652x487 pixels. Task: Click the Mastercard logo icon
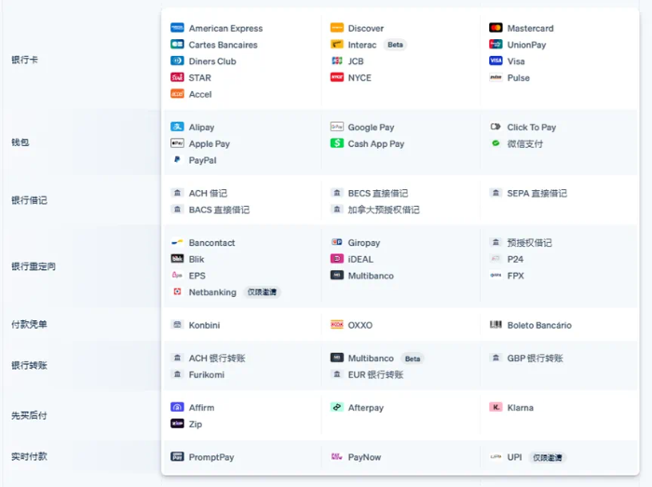click(x=496, y=28)
